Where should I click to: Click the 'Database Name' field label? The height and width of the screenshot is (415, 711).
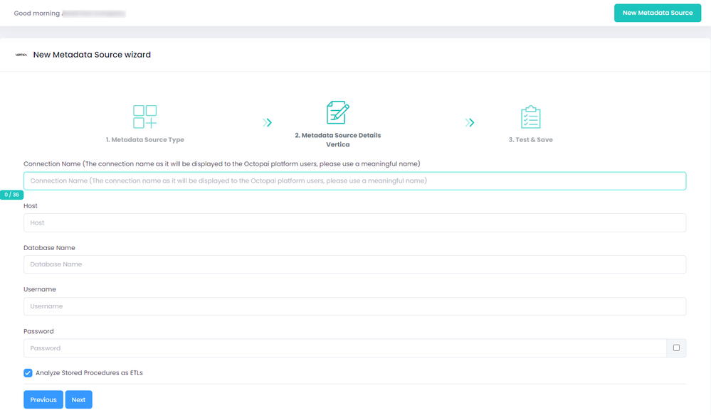tap(49, 248)
